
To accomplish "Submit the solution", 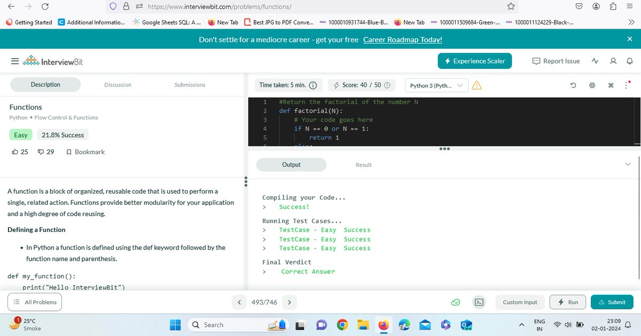I will (612, 302).
